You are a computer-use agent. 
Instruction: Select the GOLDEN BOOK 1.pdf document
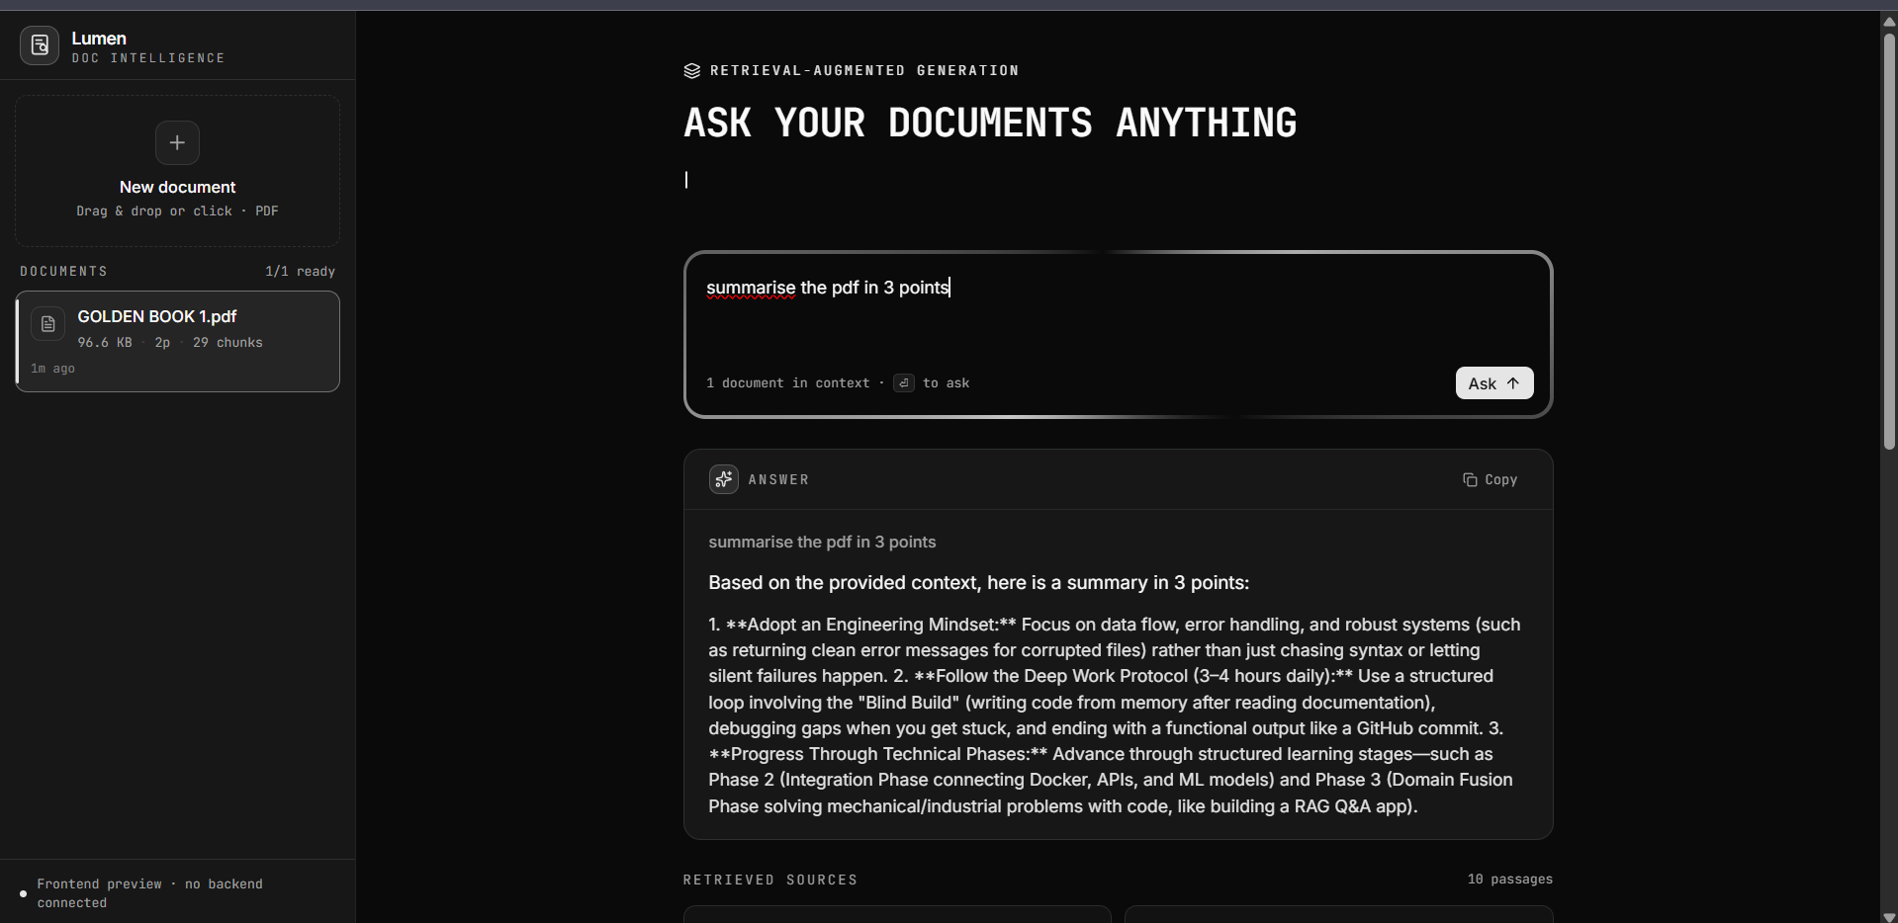(x=178, y=341)
